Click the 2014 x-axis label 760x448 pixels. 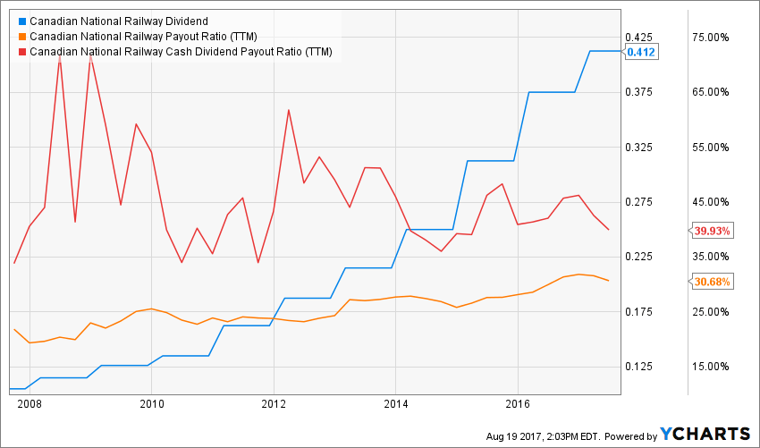click(395, 403)
